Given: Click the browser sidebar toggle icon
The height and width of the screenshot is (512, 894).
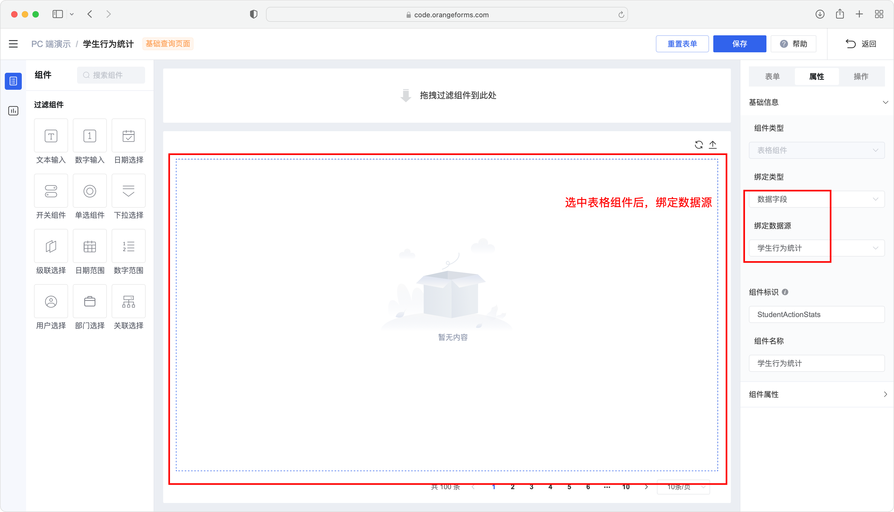Looking at the screenshot, I should pyautogui.click(x=58, y=14).
